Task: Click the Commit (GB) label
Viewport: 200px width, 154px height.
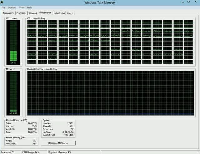Action: pos(49,135)
